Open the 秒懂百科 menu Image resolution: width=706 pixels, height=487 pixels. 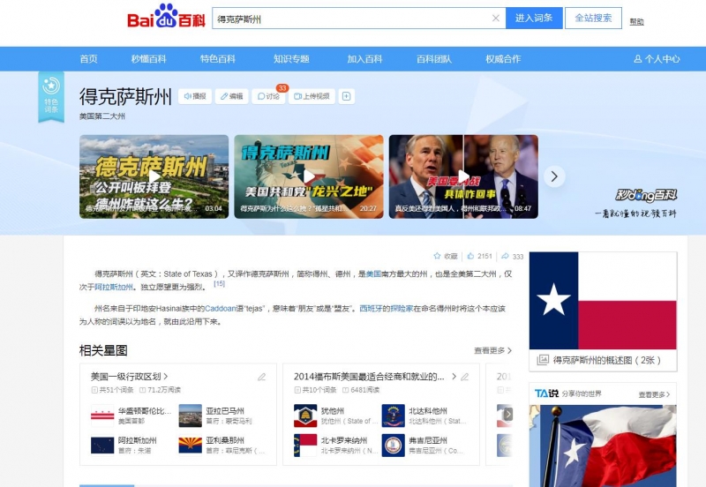point(148,59)
